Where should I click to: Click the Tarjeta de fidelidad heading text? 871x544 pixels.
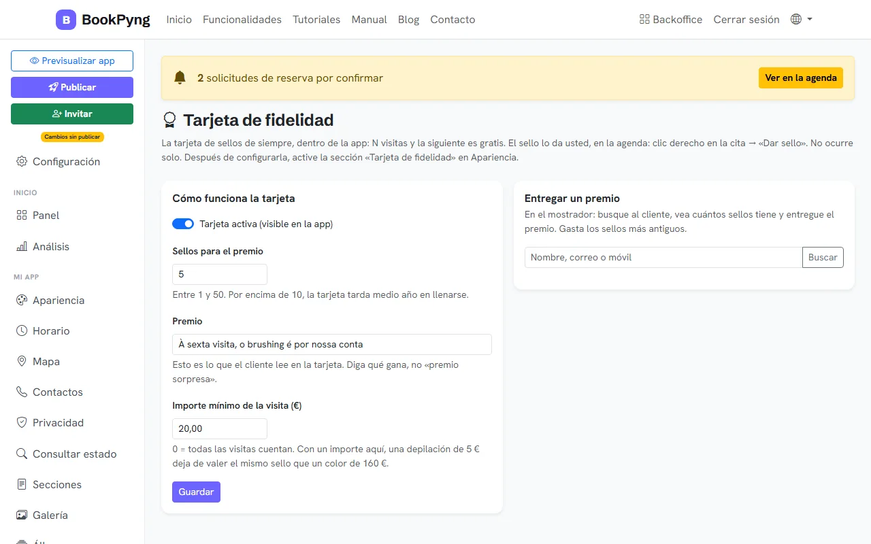(x=259, y=120)
